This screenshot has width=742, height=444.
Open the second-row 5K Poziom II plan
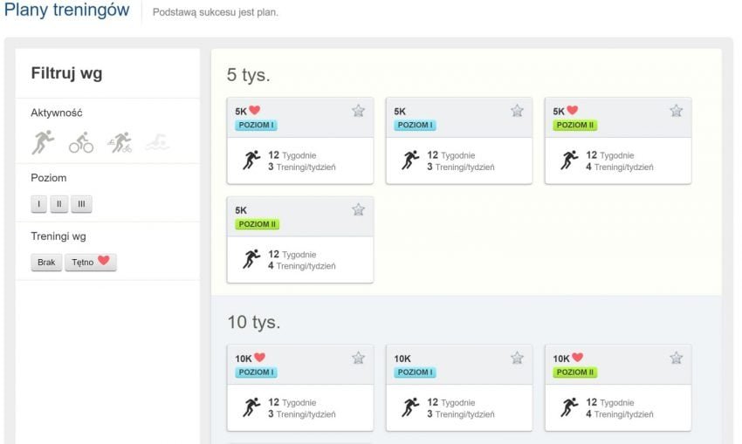[299, 259]
